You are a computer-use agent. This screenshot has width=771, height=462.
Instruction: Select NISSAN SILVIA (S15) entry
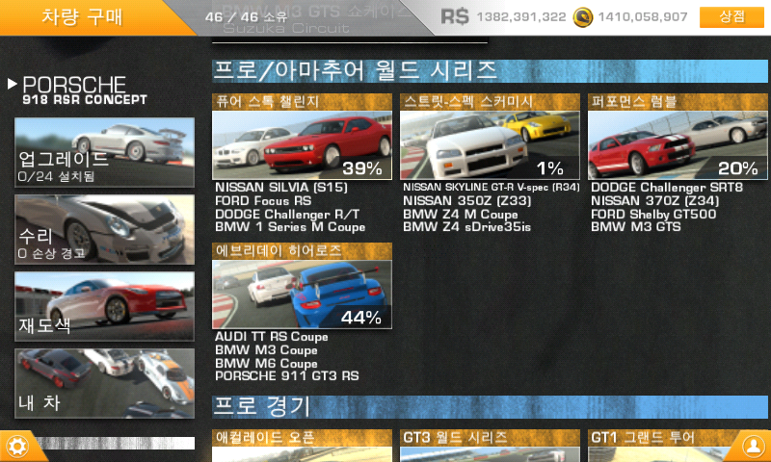pos(281,187)
